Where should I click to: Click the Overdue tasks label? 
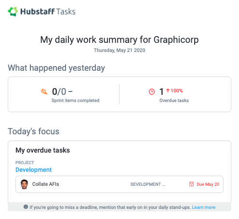(174, 101)
